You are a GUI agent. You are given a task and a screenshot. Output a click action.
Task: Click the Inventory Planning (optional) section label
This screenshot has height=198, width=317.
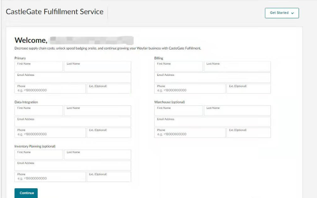click(35, 146)
